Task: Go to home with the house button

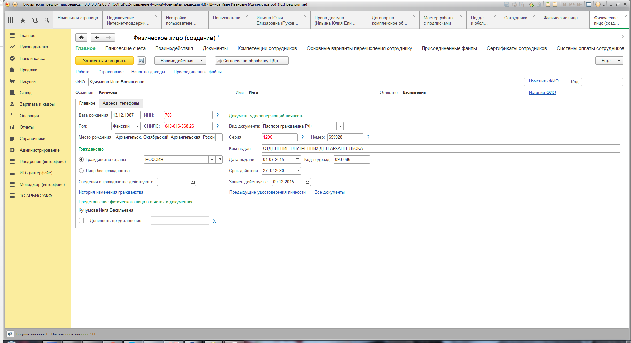Action: click(81, 38)
